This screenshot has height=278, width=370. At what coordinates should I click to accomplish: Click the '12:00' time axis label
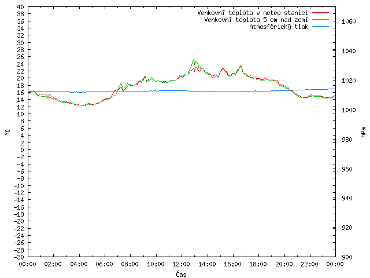(182, 264)
